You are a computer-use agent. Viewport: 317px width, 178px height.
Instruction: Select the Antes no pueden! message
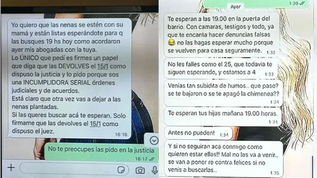pyautogui.click(x=198, y=133)
